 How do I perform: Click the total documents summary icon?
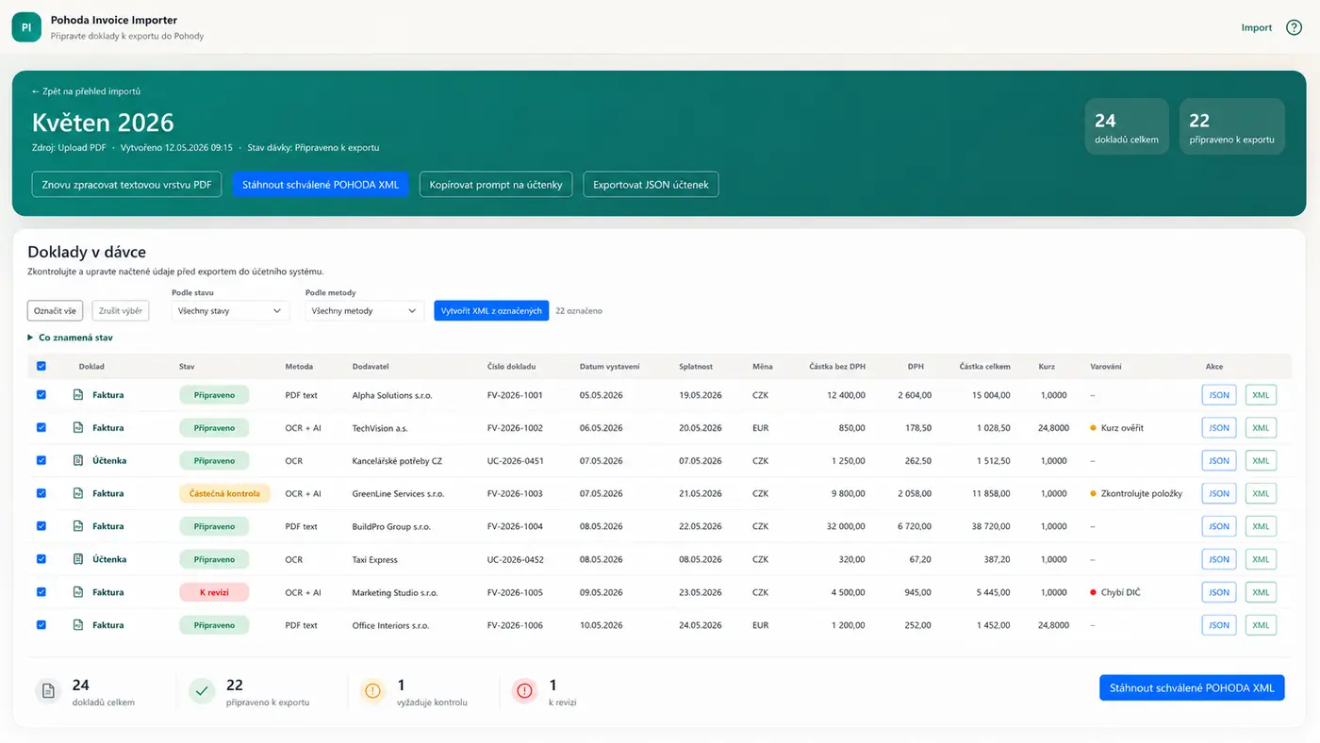coord(48,691)
